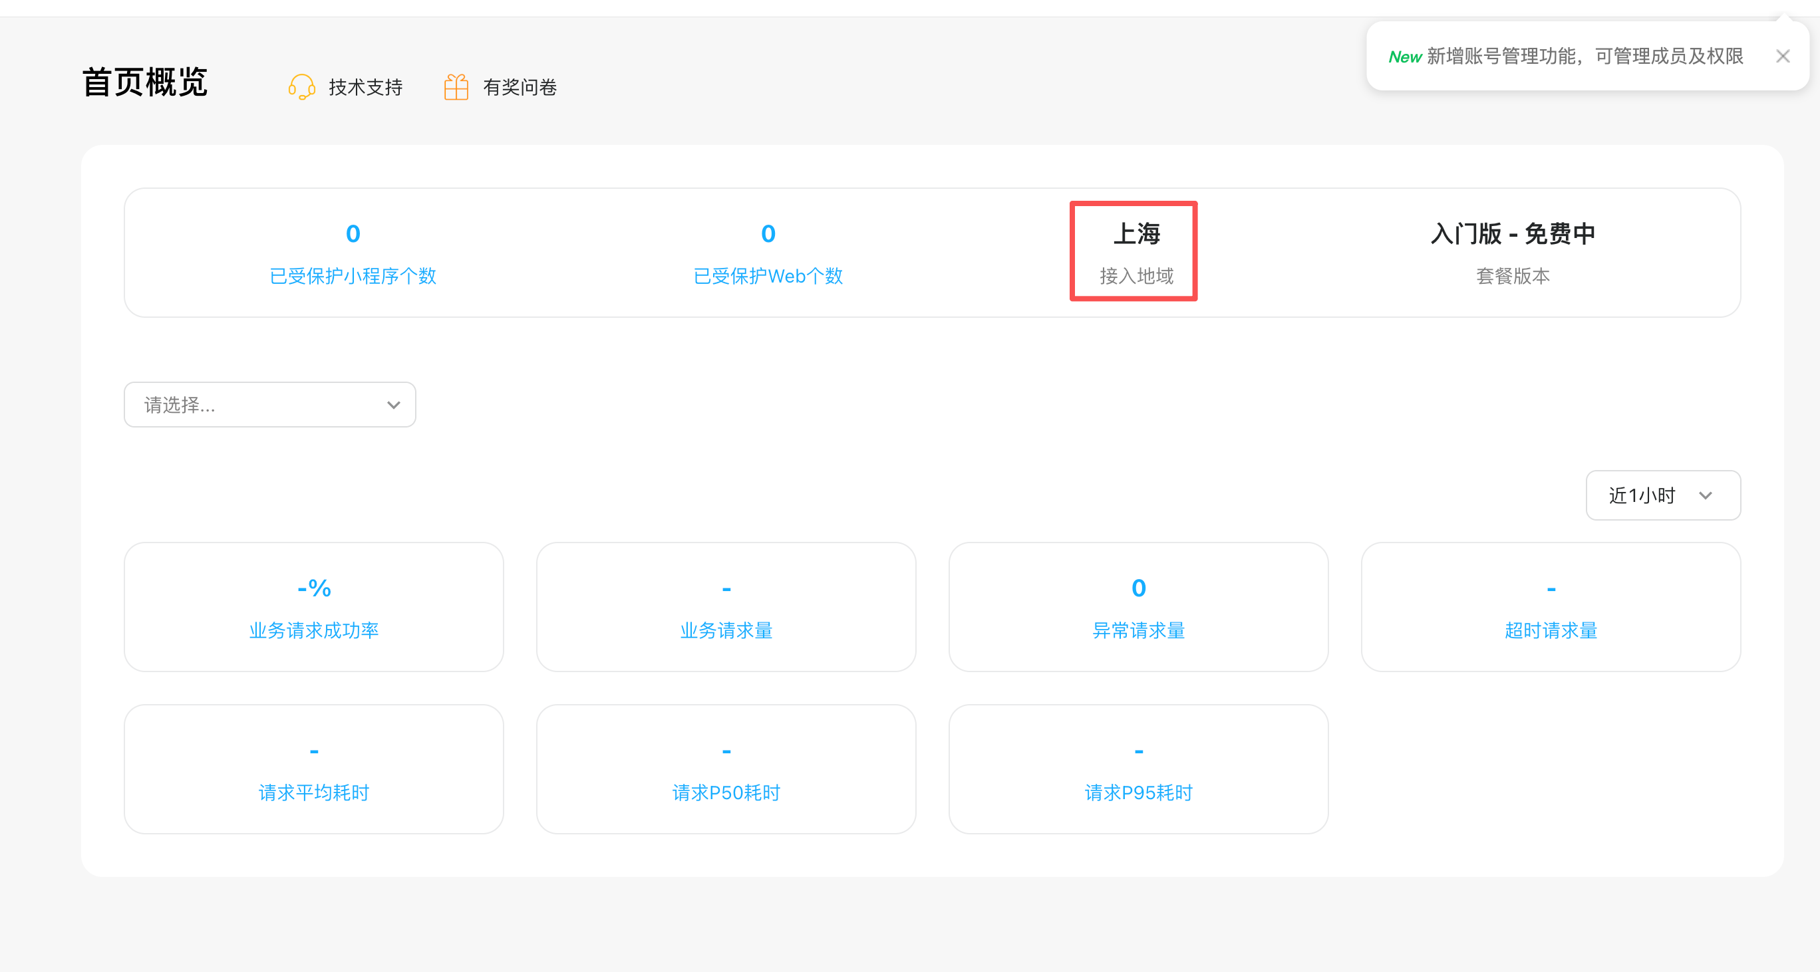The width and height of the screenshot is (1820, 972).
Task: Expand the 请选择 dropdown
Action: (269, 404)
